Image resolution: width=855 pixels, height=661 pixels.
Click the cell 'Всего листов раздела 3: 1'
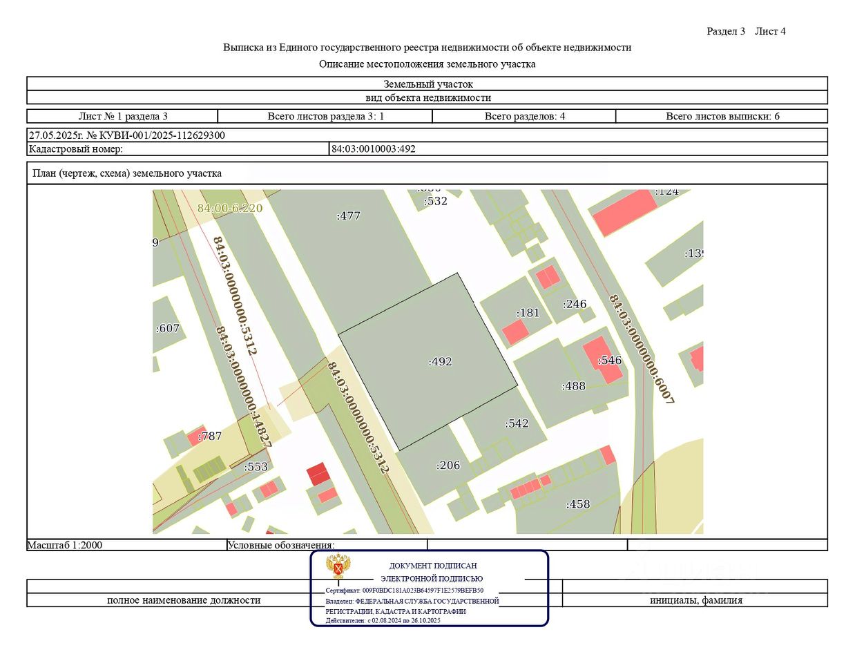pos(325,116)
